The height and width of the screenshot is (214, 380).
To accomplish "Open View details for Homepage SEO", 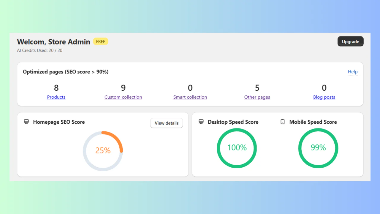I will [167, 123].
